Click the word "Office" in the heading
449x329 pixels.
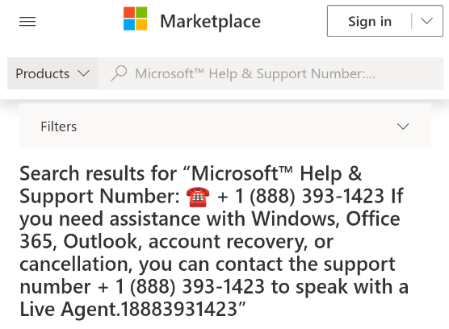373,219
